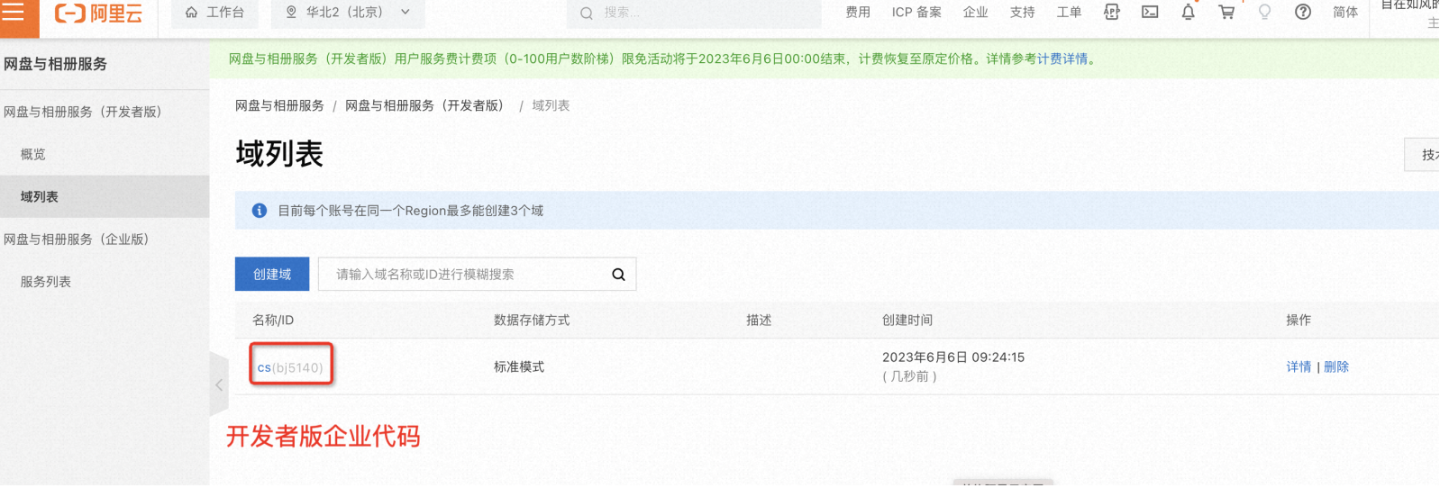Screen dimensions: 1440x488
Task: Click the info icon in the blue notice
Action: [x=260, y=210]
